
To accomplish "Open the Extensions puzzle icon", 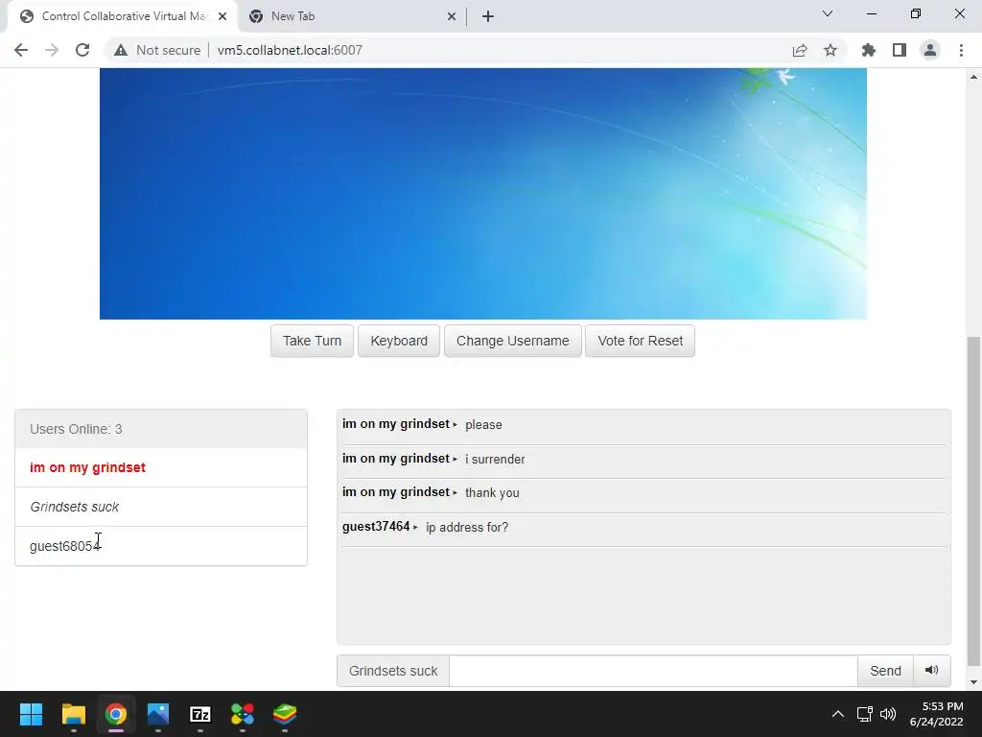I will pos(868,50).
